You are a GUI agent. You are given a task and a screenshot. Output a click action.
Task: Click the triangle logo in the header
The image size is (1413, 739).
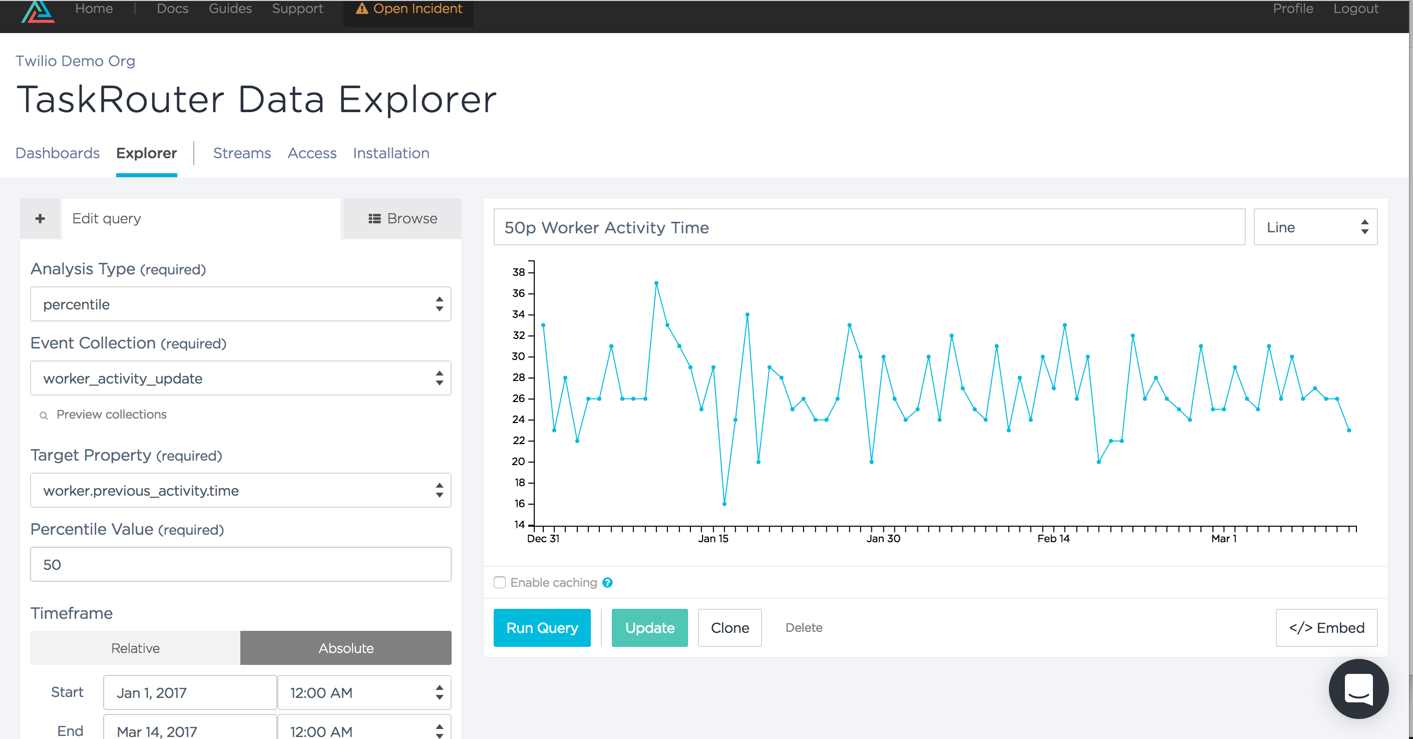pyautogui.click(x=37, y=11)
